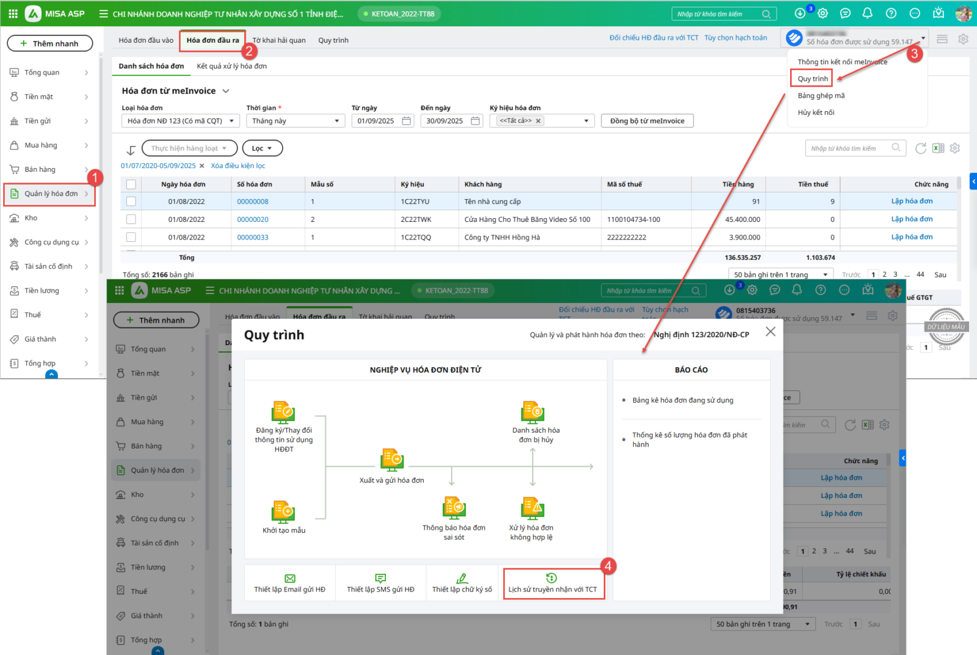Expand the 'Lọc' filter dropdown
977x655 pixels.
262,148
